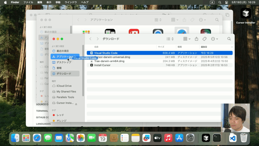Open the list view style selector
259x146 pixels.
(170, 39)
